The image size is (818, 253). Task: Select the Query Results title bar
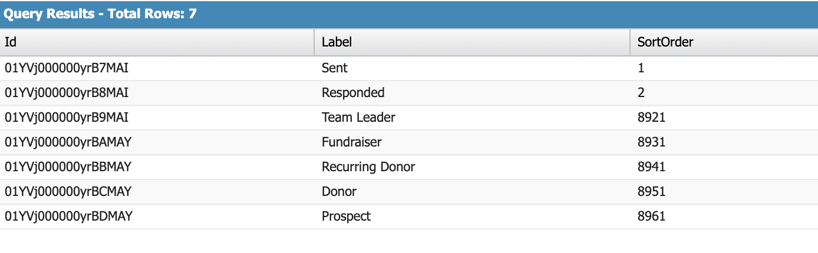tap(100, 14)
